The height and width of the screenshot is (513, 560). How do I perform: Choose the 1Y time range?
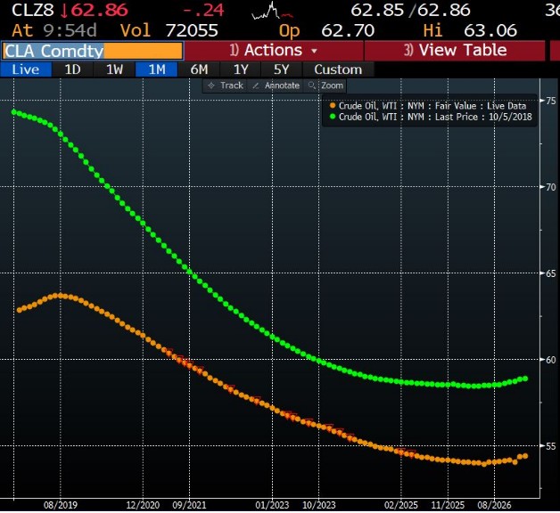241,69
